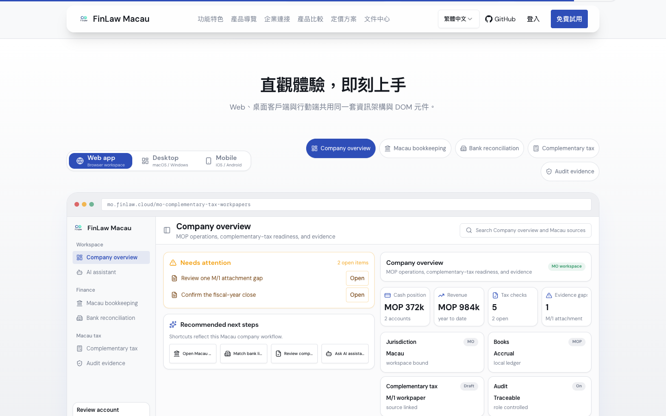
Task: Click the Evidence gaps warning icon
Action: click(549, 295)
